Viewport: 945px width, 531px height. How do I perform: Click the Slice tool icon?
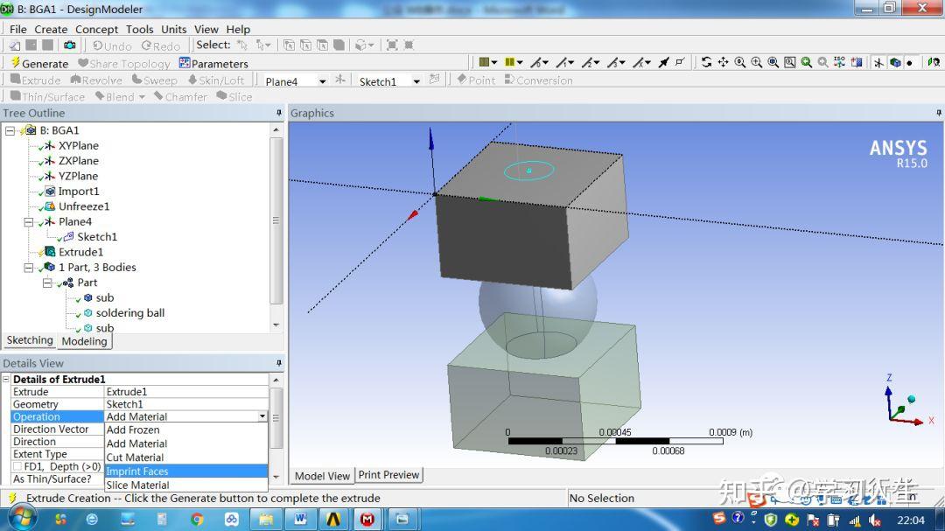click(221, 96)
